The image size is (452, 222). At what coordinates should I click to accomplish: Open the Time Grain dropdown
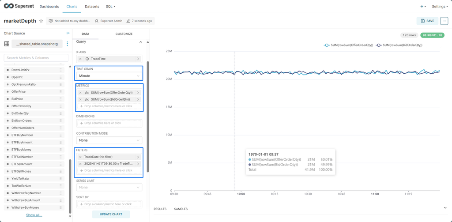(x=109, y=76)
